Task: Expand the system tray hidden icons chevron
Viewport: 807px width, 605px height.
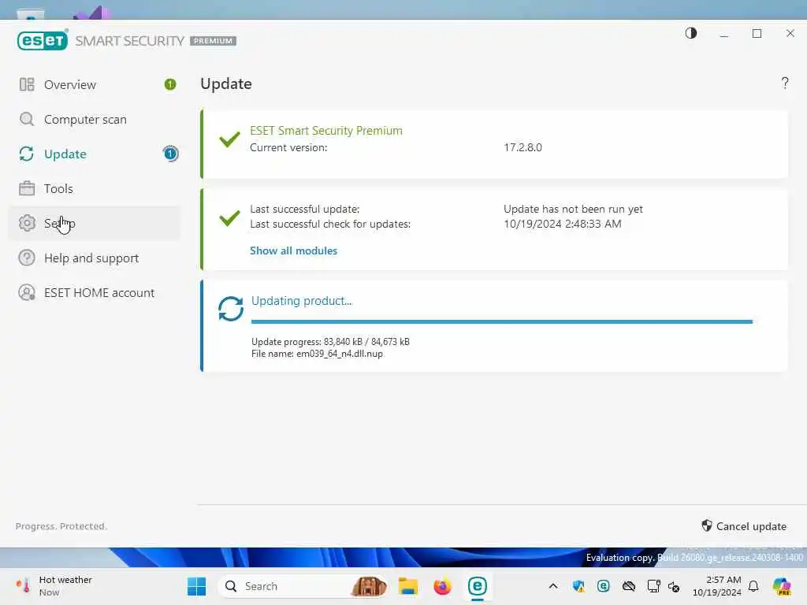Action: (553, 586)
